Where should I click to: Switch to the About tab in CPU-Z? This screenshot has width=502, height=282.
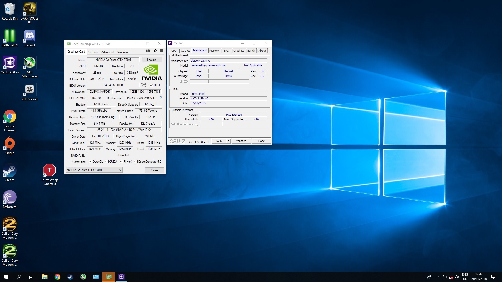[x=262, y=51]
